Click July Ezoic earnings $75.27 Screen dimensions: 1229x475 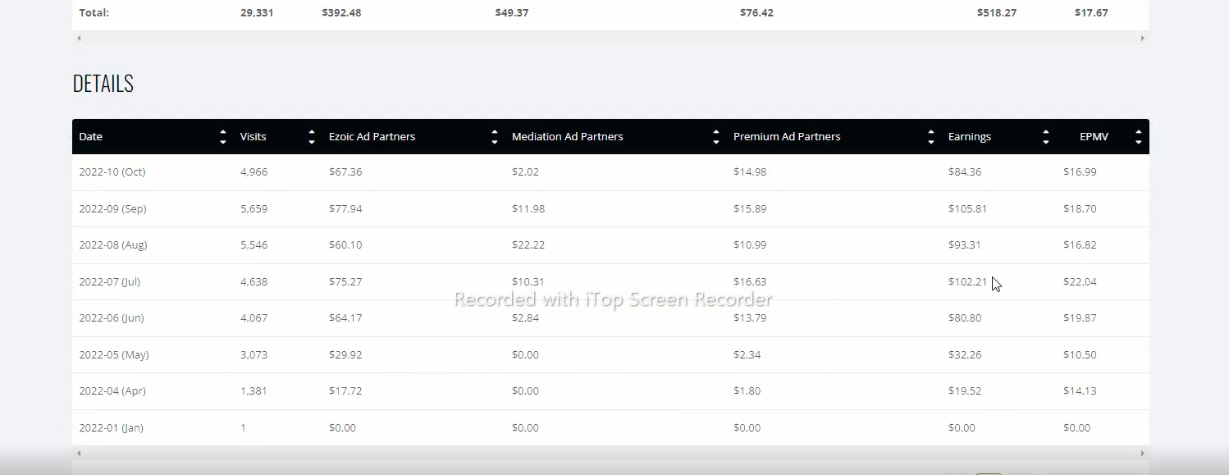(x=345, y=282)
